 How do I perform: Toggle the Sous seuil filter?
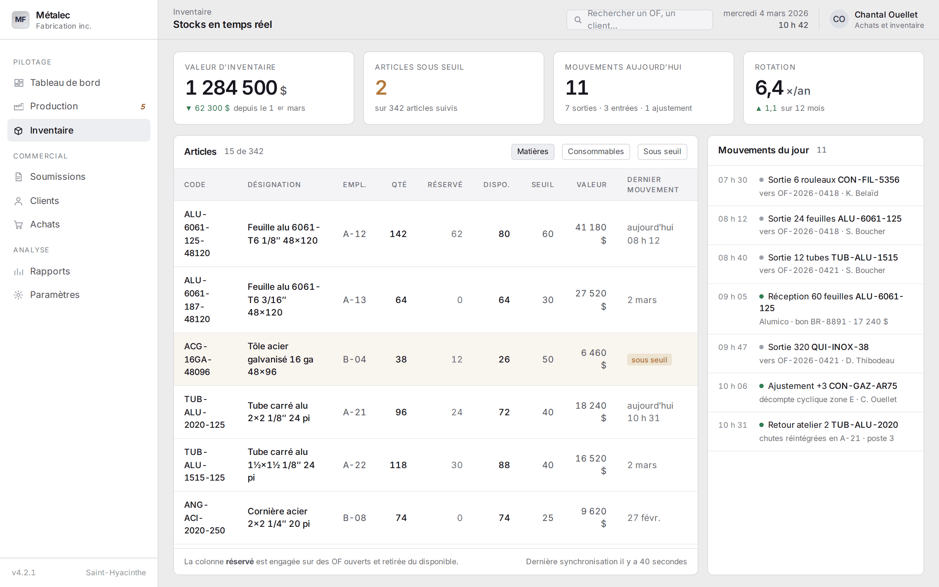pyautogui.click(x=662, y=152)
